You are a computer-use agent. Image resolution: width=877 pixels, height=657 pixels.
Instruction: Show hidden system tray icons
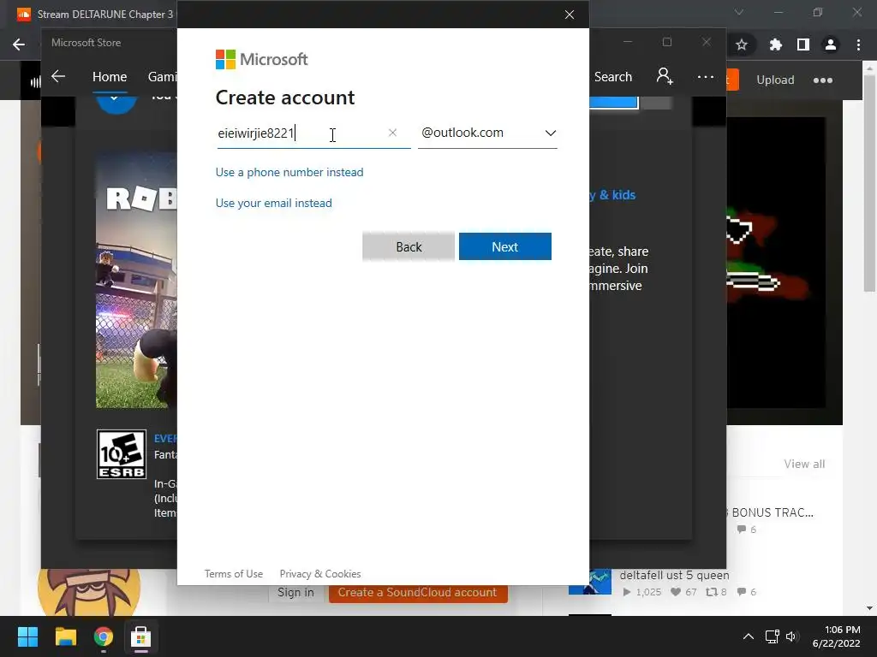(749, 636)
